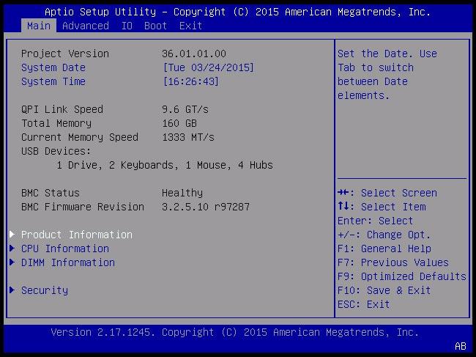Click the Total Memory label
476x357 pixels.
tap(56, 123)
